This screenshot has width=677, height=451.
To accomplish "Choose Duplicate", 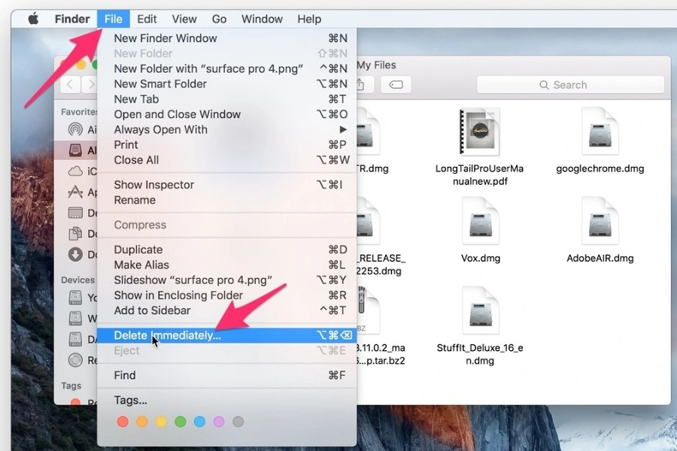I will 227,250.
